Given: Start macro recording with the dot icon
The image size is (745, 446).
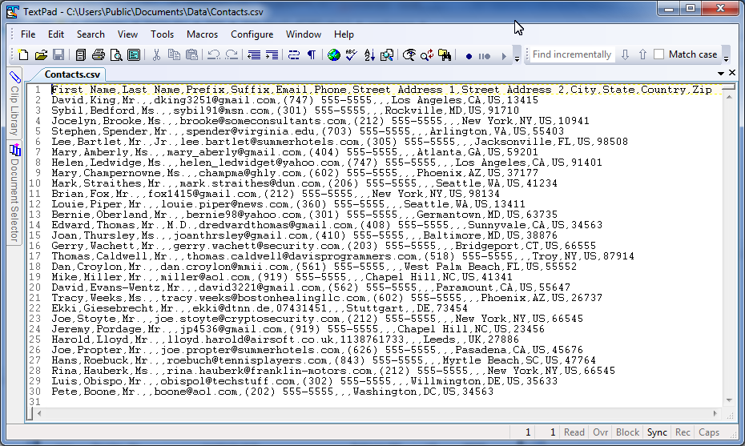Looking at the screenshot, I should [469, 56].
